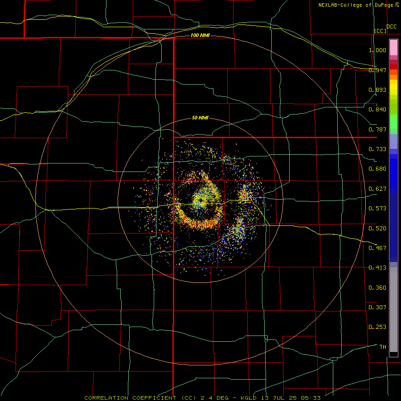Click the 0.733 scale value
Screen dimensions: 401x401
point(377,149)
